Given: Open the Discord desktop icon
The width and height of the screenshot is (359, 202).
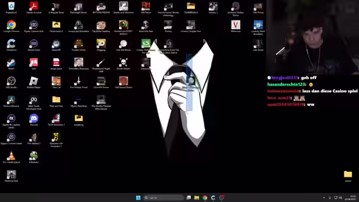Looking at the screenshot, I should (x=34, y=120).
